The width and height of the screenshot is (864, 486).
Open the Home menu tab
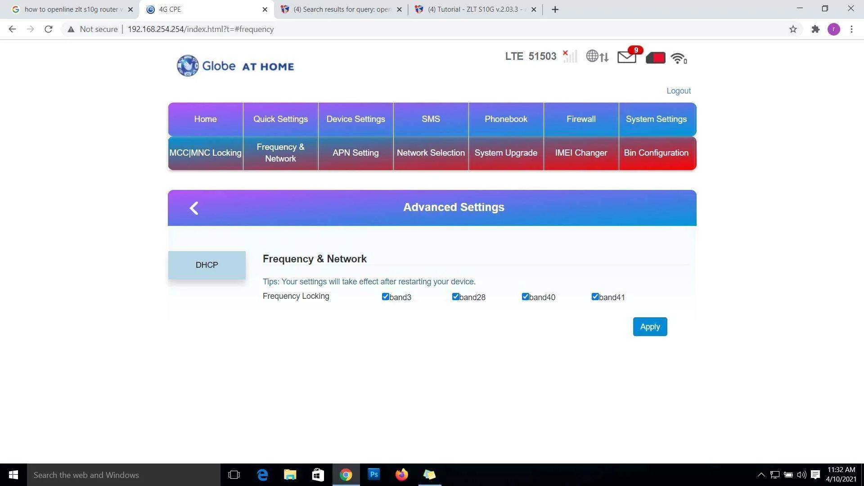pyautogui.click(x=205, y=119)
